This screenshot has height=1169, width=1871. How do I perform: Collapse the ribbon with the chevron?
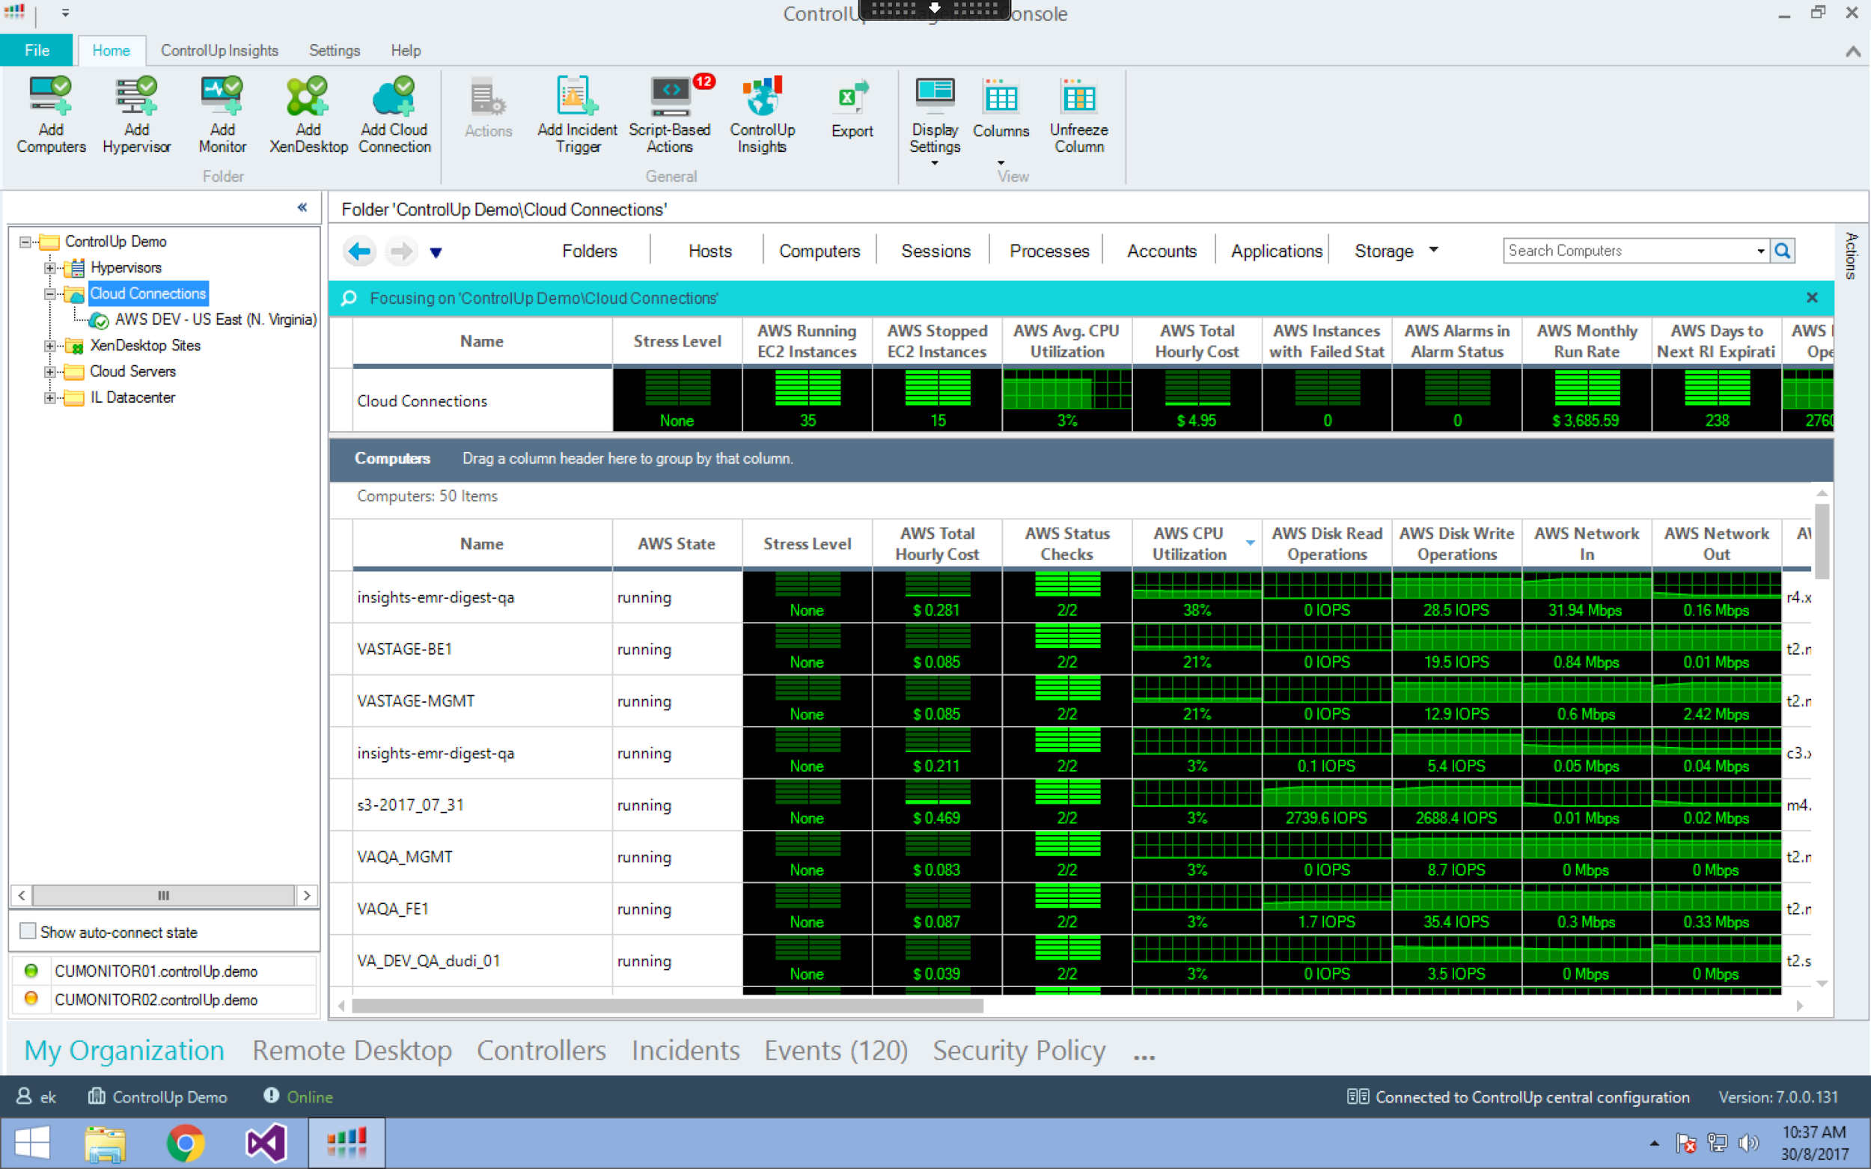click(1852, 52)
